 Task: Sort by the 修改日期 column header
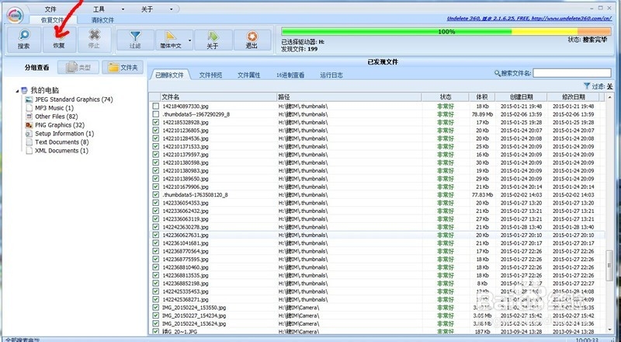(574, 97)
